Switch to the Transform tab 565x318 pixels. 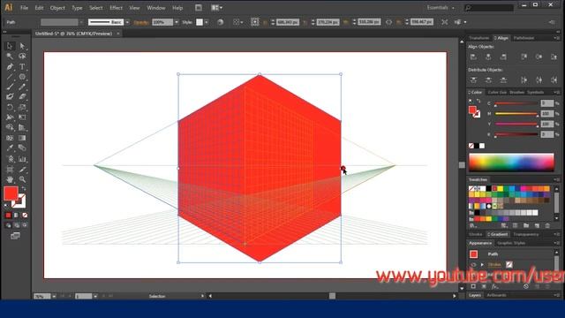(478, 38)
